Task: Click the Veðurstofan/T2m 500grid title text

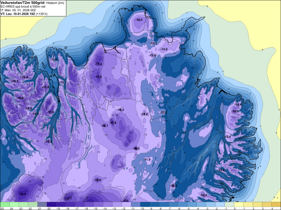Action: [23, 3]
